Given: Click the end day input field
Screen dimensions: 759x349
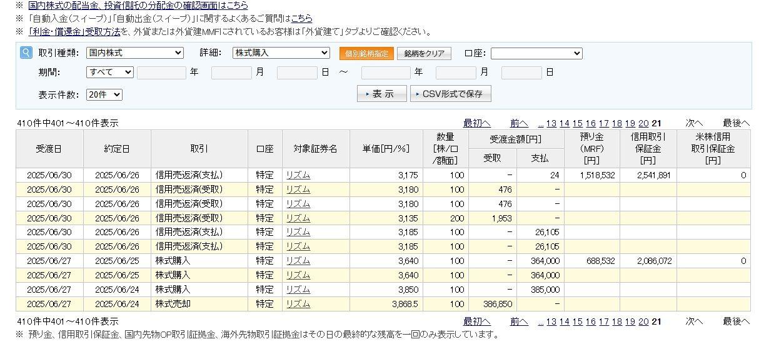Looking at the screenshot, I should [521, 73].
